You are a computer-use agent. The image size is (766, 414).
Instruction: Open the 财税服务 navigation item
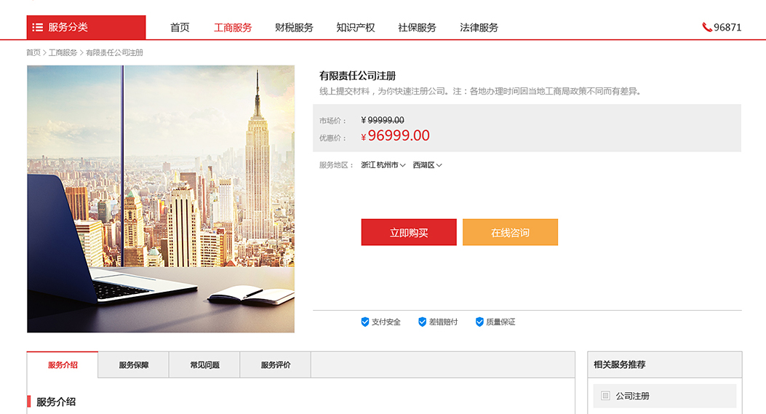tap(294, 28)
